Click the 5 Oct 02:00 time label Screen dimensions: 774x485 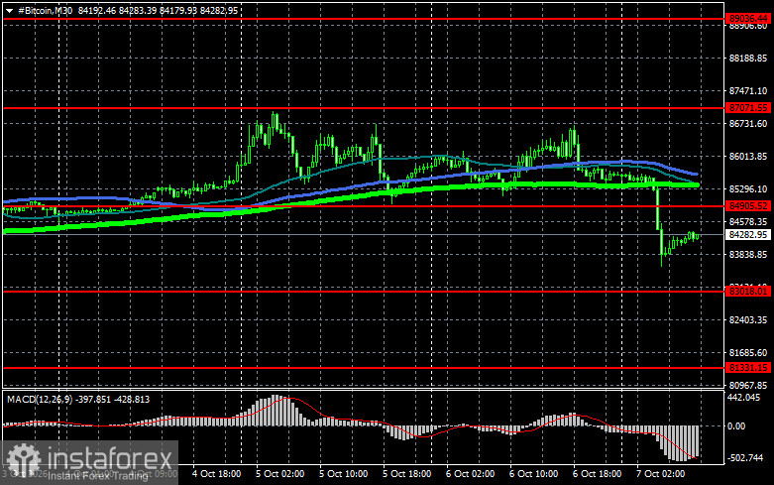pos(279,474)
